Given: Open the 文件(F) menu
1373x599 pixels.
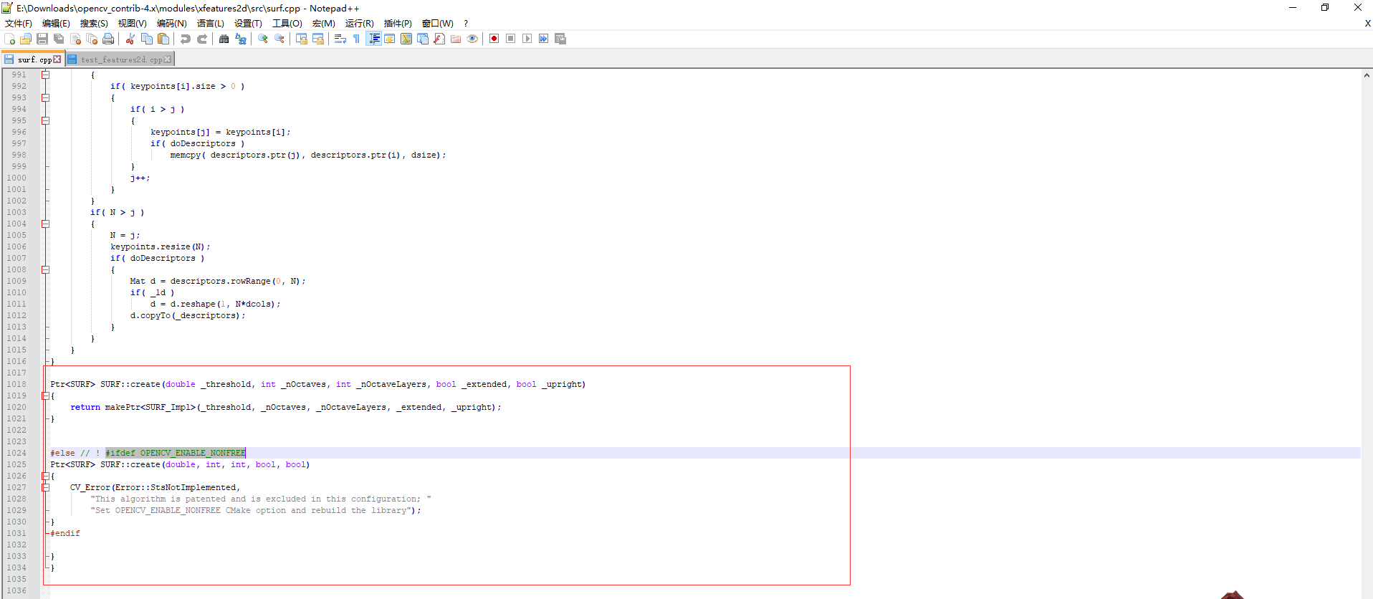Looking at the screenshot, I should [19, 24].
